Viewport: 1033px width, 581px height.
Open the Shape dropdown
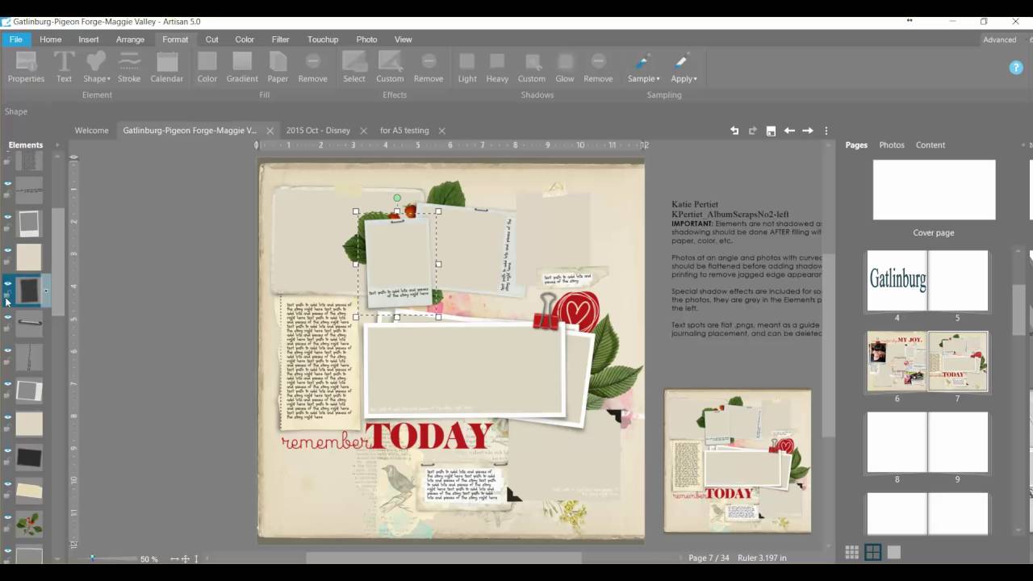(x=97, y=67)
